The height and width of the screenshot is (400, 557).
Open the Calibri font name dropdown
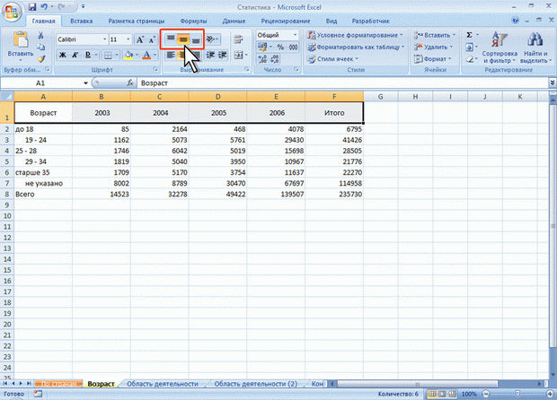point(105,39)
